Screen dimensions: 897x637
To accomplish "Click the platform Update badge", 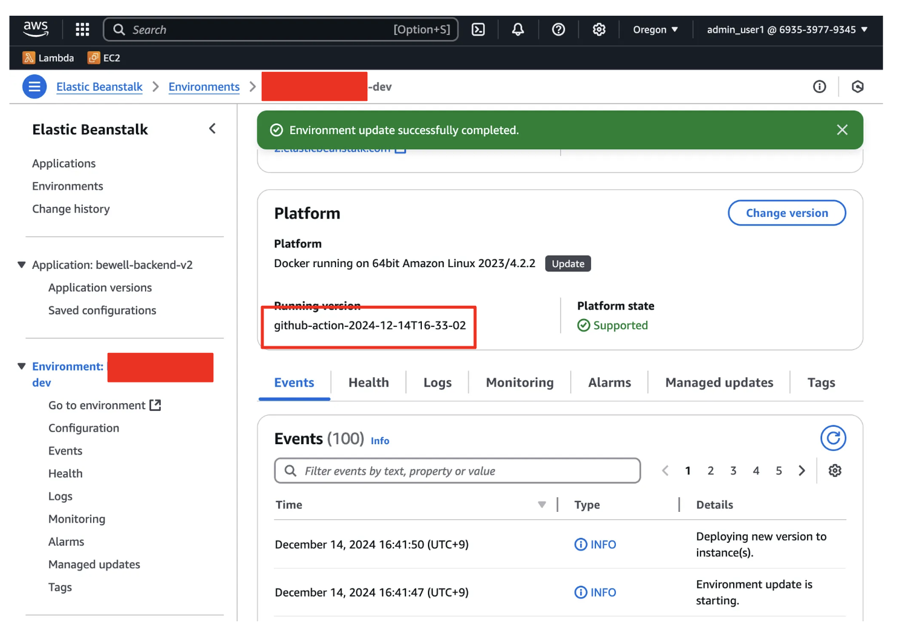I will click(568, 264).
